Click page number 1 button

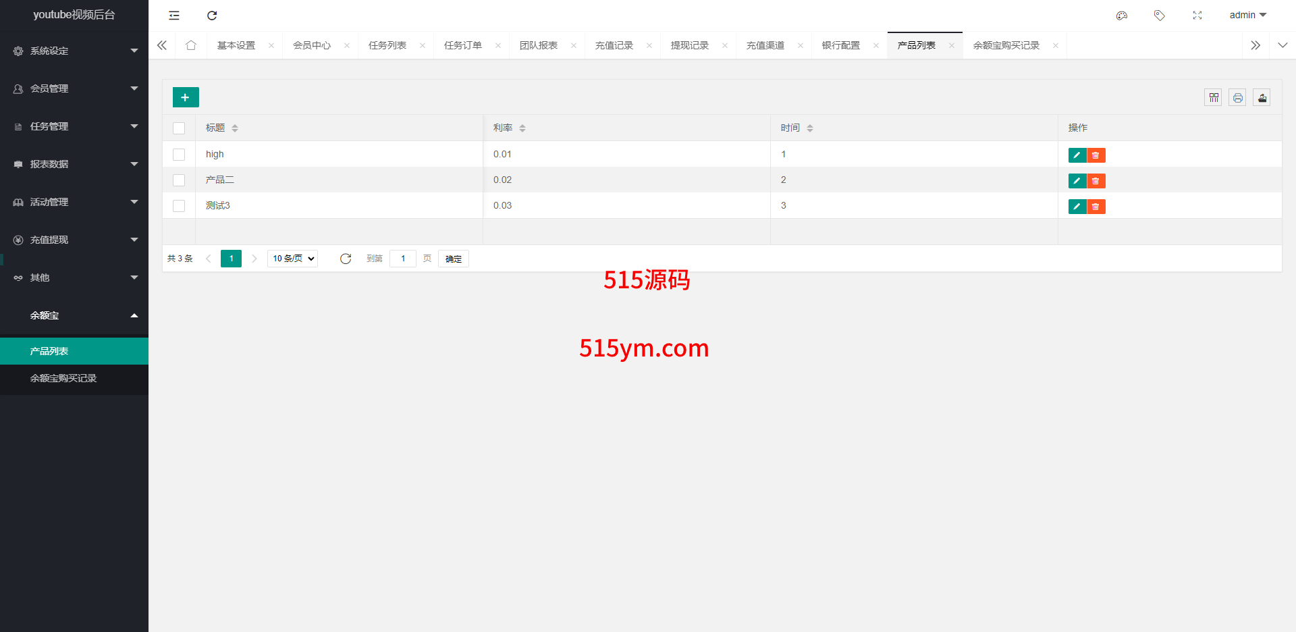(231, 259)
